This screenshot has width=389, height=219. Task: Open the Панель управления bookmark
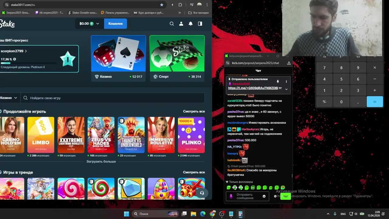click(115, 13)
